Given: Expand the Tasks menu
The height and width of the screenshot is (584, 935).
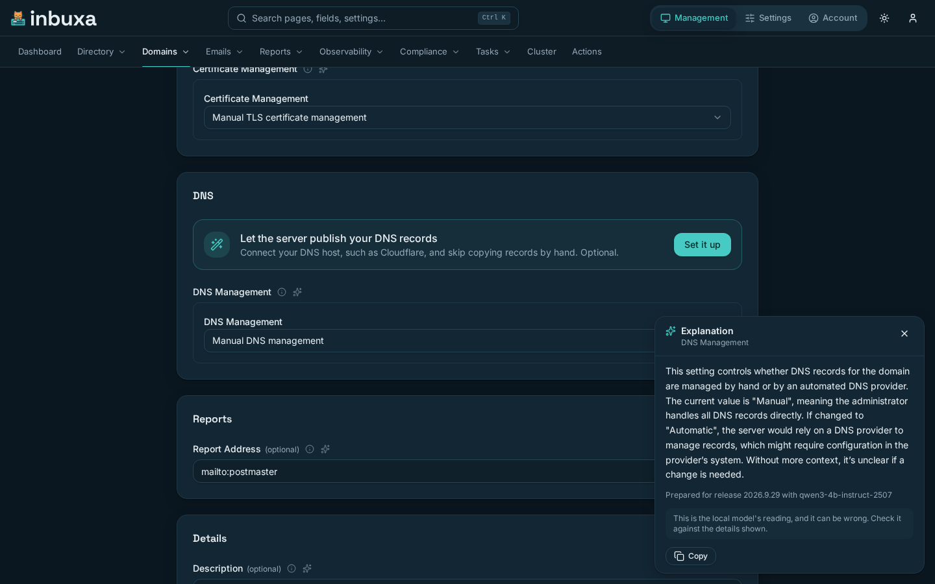Looking at the screenshot, I should (x=493, y=52).
